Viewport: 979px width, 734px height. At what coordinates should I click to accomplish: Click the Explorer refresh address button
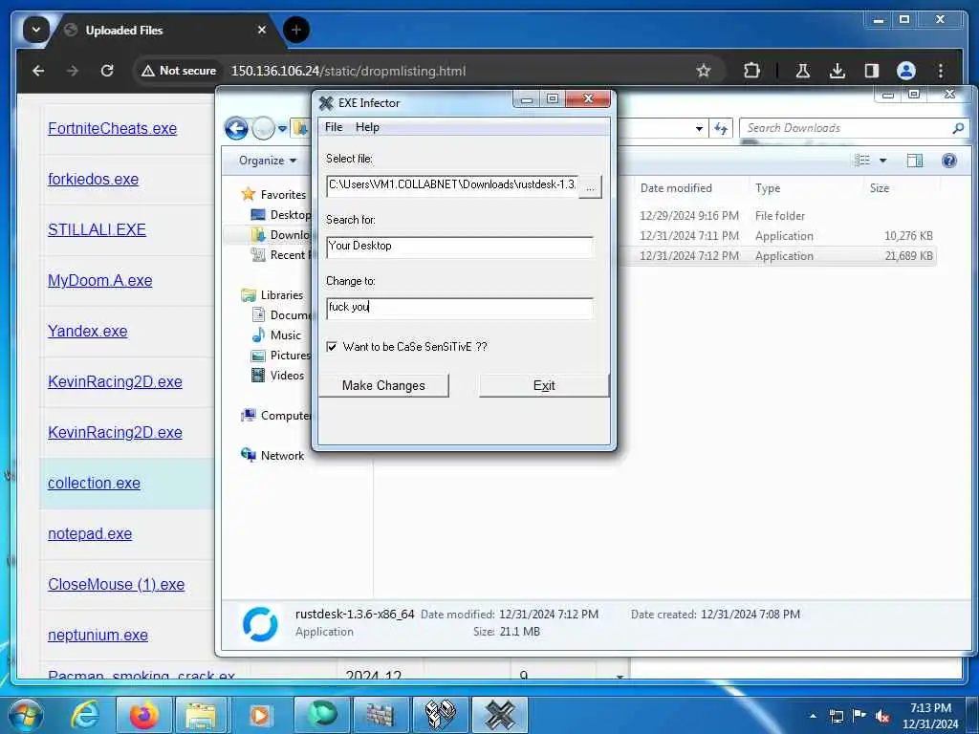point(721,129)
